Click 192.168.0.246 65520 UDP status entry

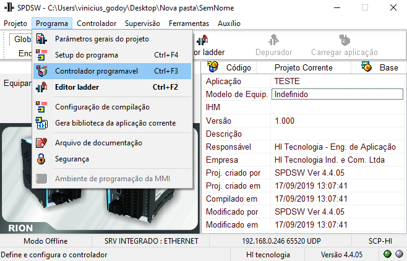pos(281,241)
